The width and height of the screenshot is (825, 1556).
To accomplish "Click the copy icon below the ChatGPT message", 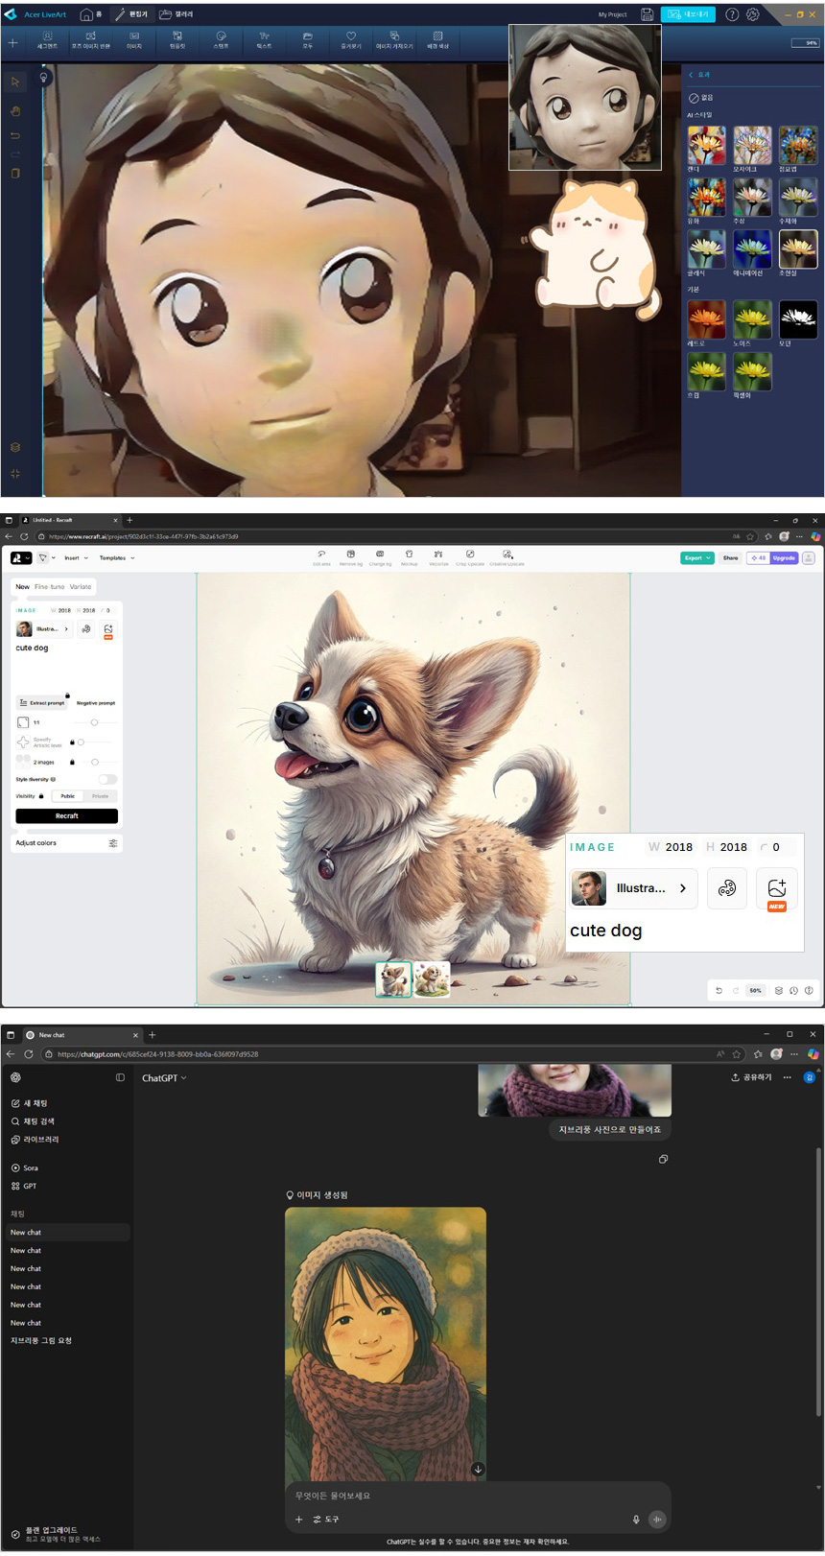I will coord(663,1159).
